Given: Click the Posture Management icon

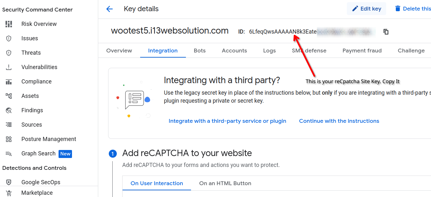Looking at the screenshot, I should point(9,139).
